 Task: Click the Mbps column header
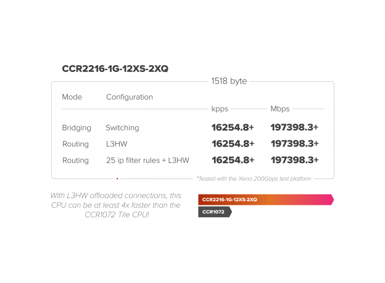pos(280,109)
